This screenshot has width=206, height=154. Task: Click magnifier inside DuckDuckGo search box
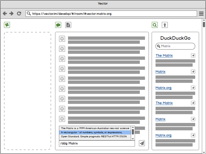[x=159, y=46]
